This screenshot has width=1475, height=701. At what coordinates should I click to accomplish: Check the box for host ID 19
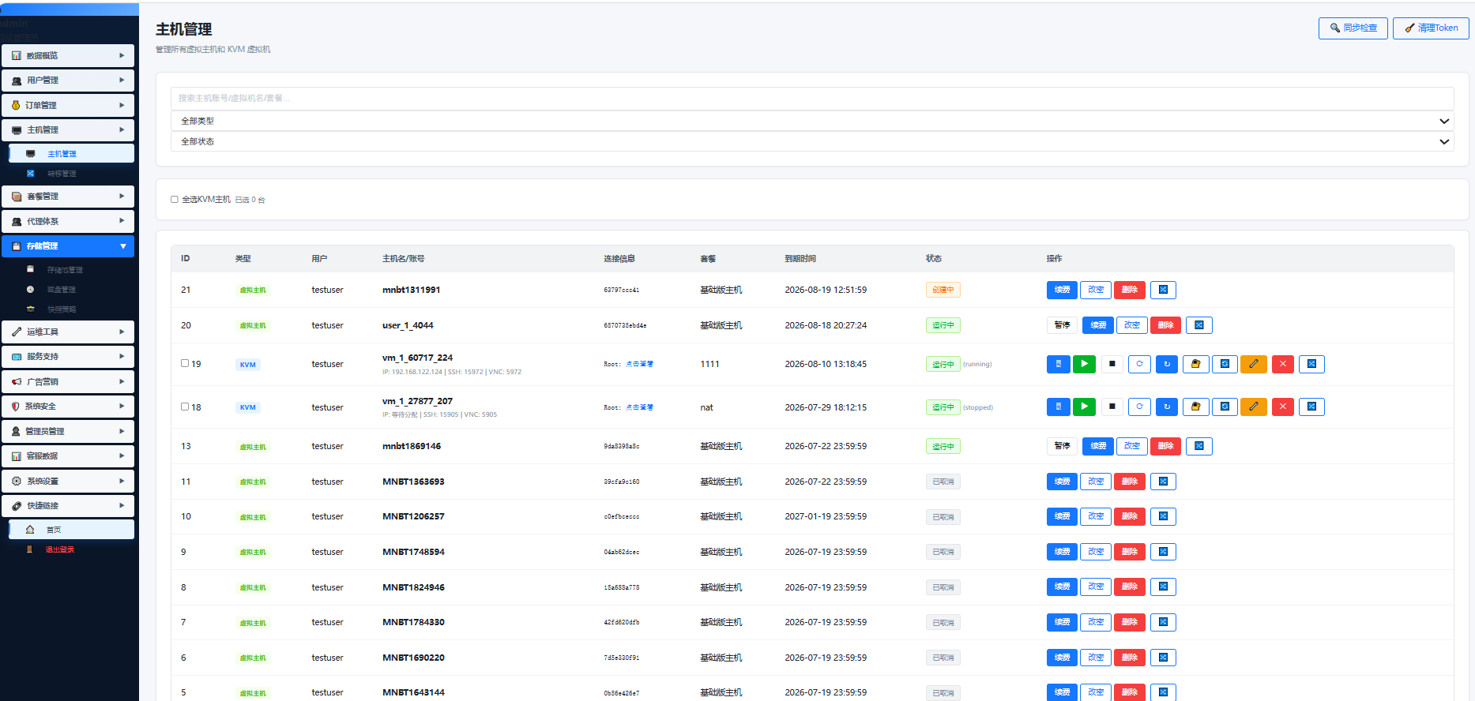(x=185, y=363)
